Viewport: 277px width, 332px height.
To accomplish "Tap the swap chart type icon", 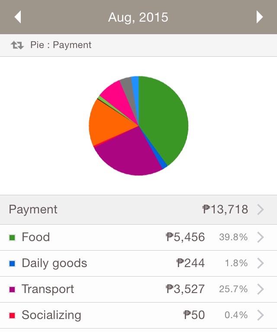I will [x=17, y=45].
